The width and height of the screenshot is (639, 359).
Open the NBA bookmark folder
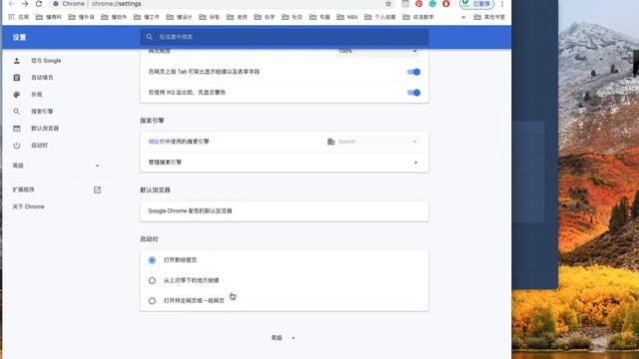[x=347, y=17]
